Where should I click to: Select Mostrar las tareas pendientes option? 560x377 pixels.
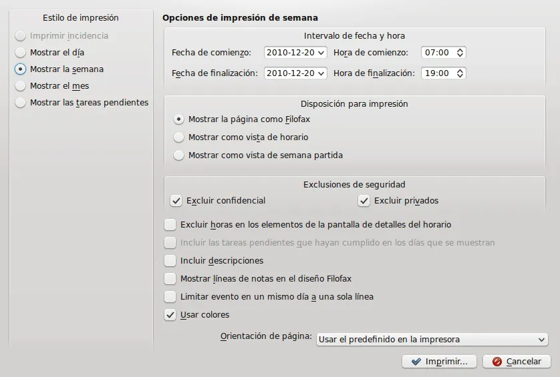coord(20,103)
